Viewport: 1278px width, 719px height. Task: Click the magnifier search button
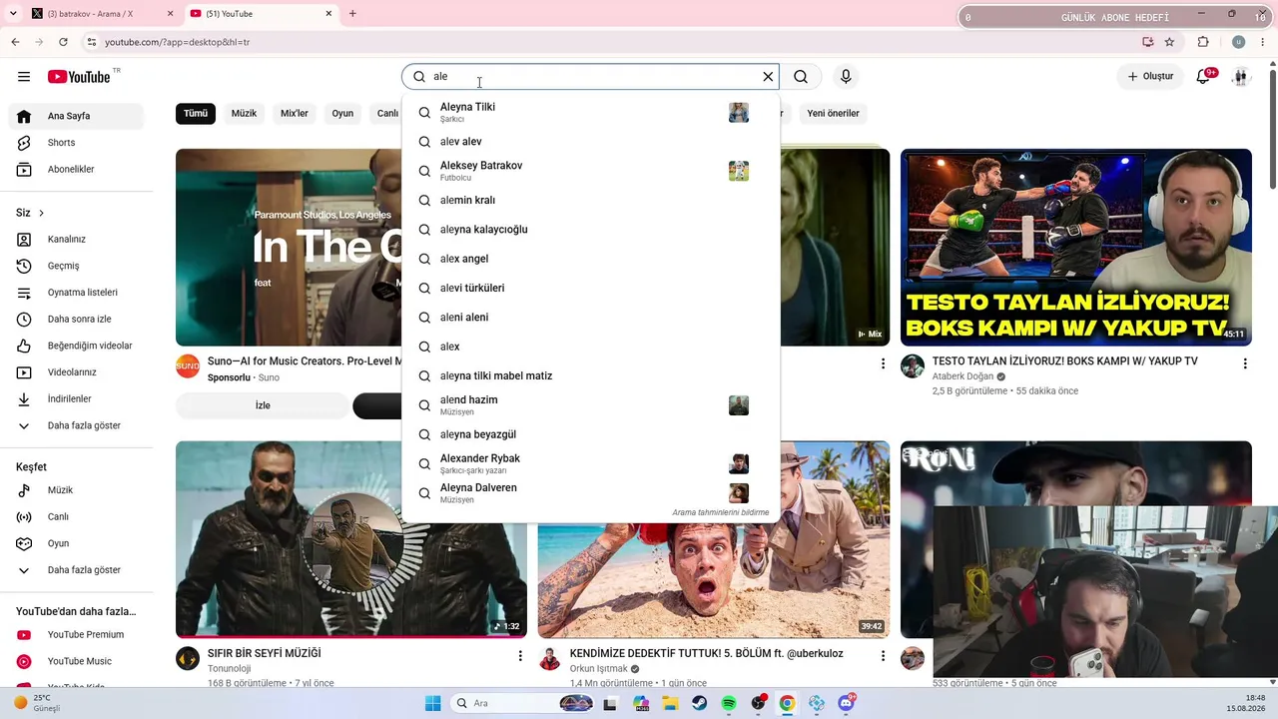(x=801, y=77)
